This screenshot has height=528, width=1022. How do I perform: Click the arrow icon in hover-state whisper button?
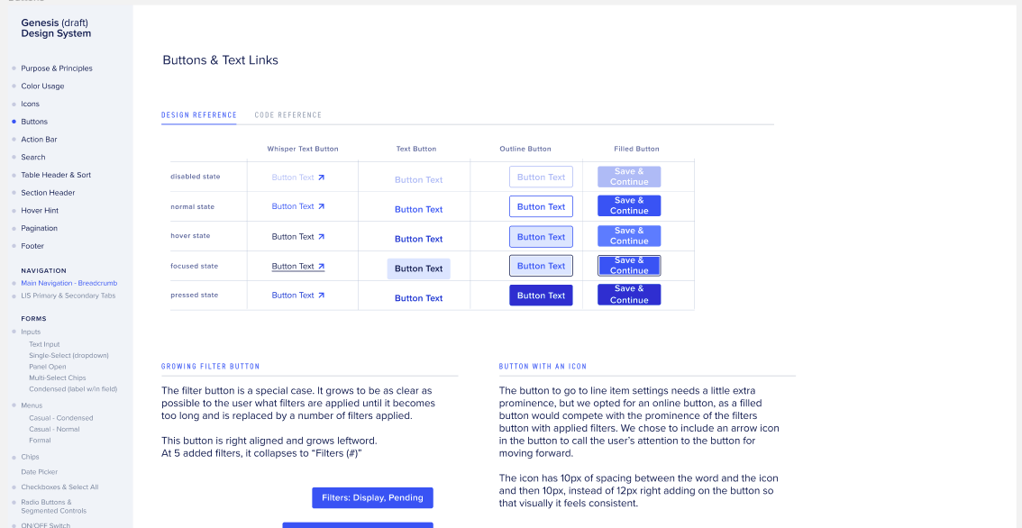pyautogui.click(x=321, y=236)
